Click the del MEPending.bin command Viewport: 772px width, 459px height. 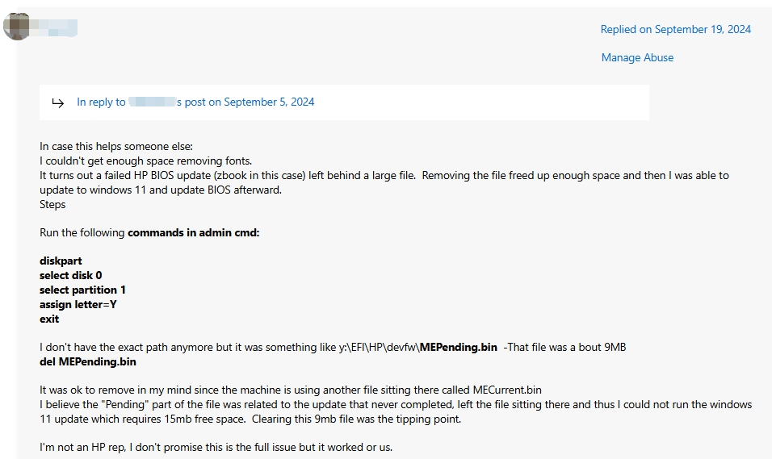pyautogui.click(x=88, y=361)
